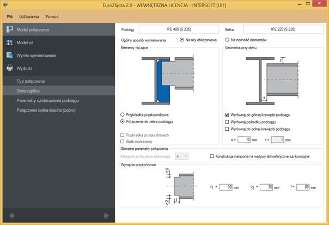Click the EuroZłącza app icon in the title bar
This screenshot has width=329, height=225.
tap(5, 4)
